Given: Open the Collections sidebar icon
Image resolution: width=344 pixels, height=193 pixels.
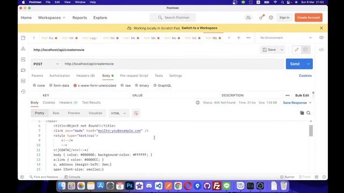Looking at the screenshot, I should (23, 38).
